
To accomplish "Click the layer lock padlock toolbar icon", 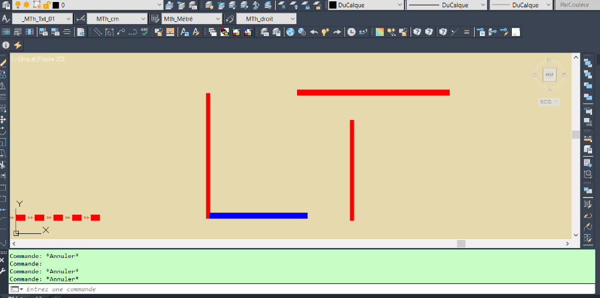I will [306, 5].
